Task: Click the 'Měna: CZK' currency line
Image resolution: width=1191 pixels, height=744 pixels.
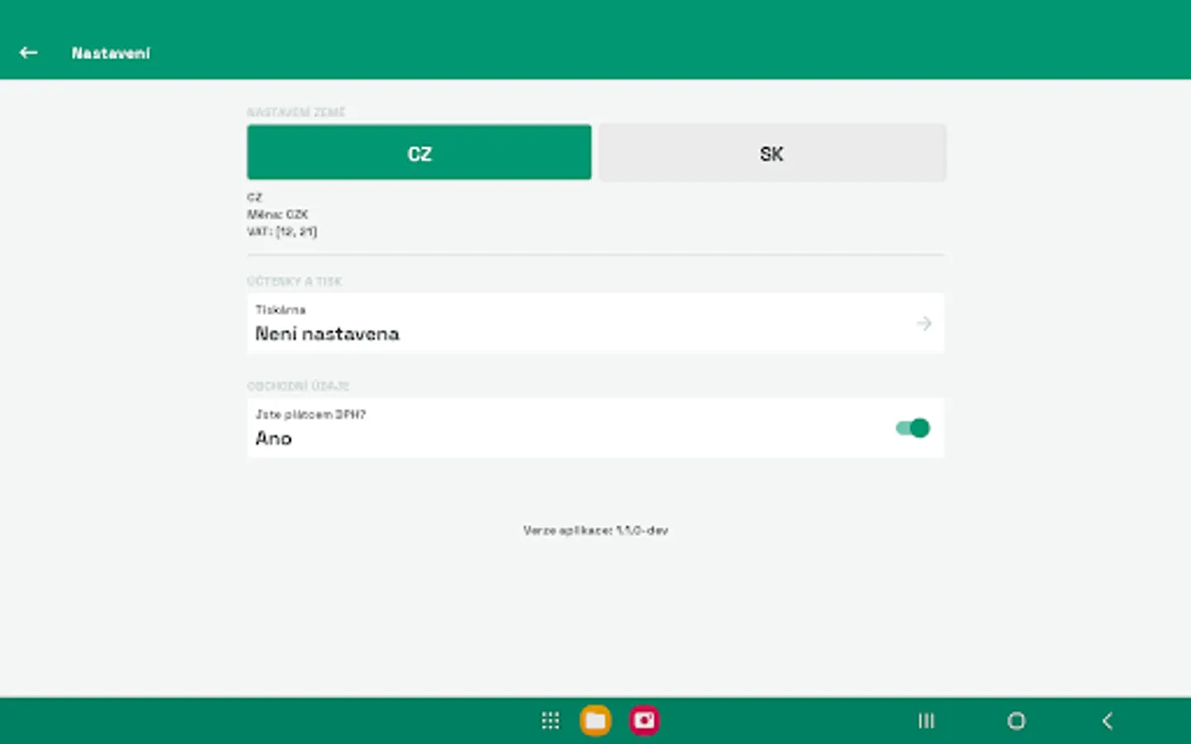Action: [x=278, y=214]
